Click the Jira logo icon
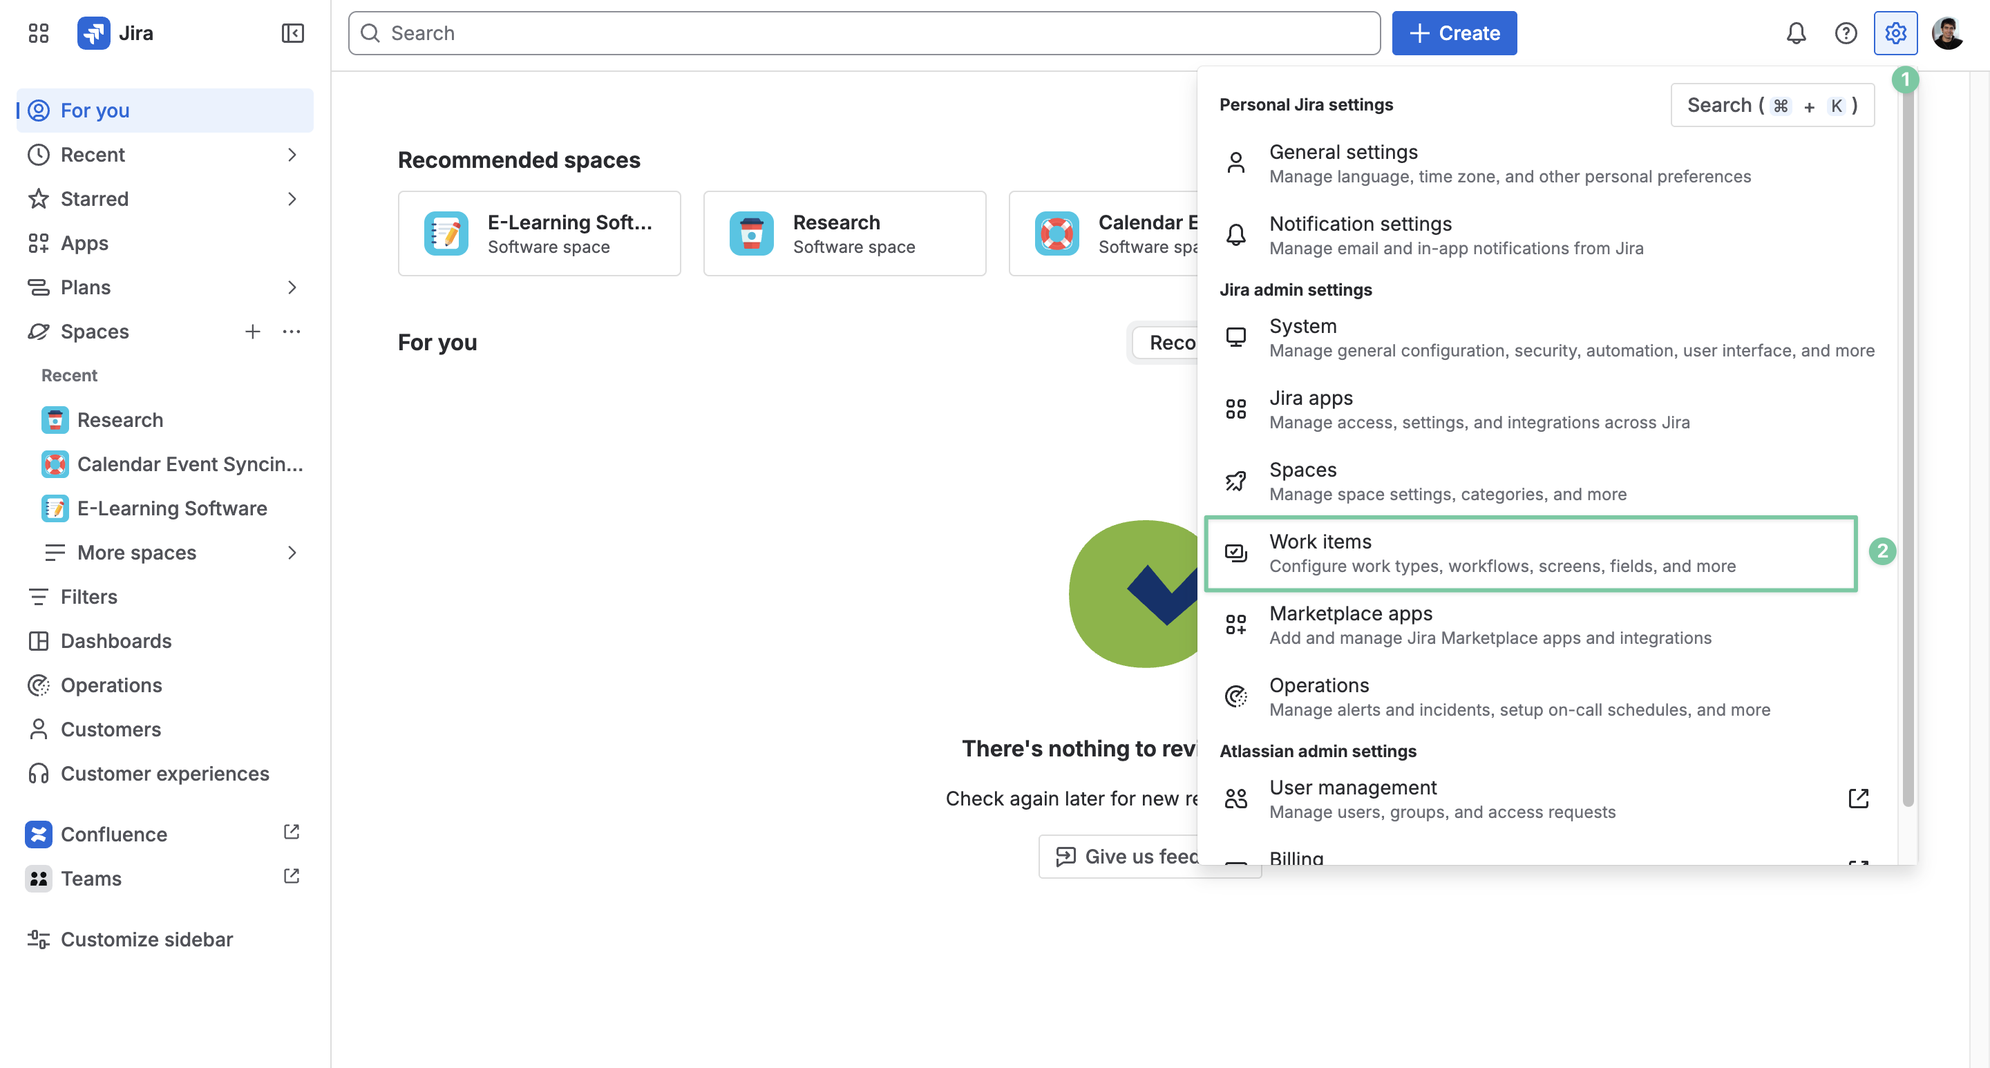Screen dimensions: 1990x1068 point(93,33)
